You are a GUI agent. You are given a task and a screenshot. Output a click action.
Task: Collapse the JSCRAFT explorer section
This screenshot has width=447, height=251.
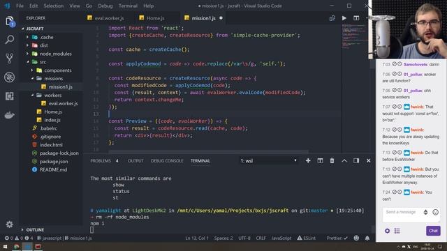click(x=23, y=29)
